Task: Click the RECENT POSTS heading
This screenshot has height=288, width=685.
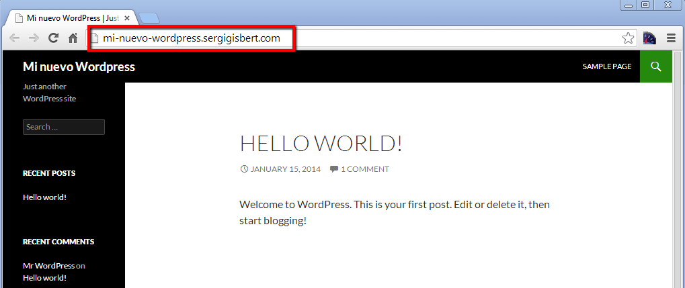Action: pos(49,173)
